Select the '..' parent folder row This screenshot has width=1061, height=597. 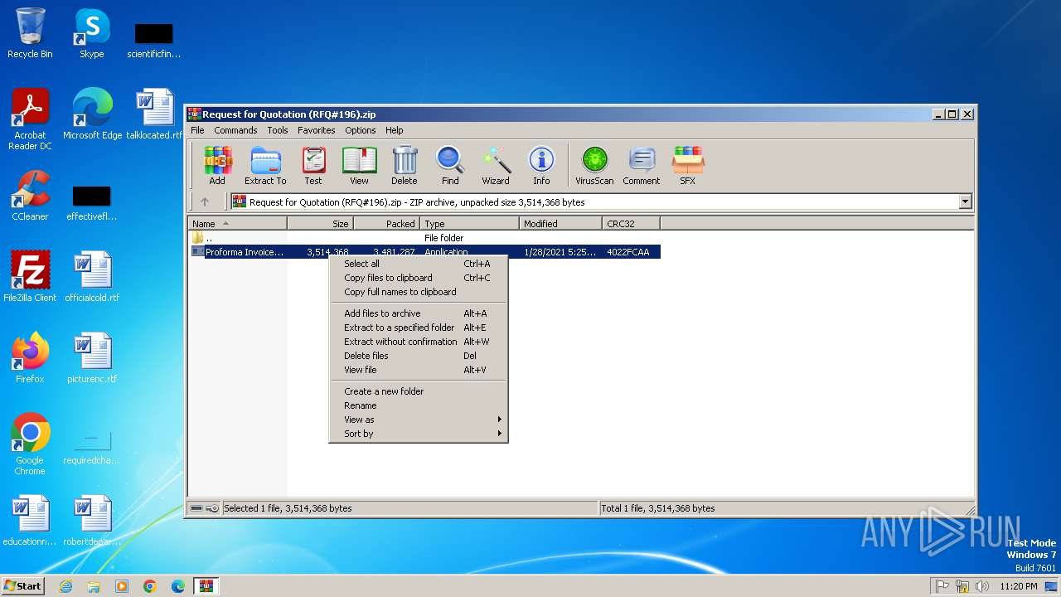pyautogui.click(x=424, y=238)
